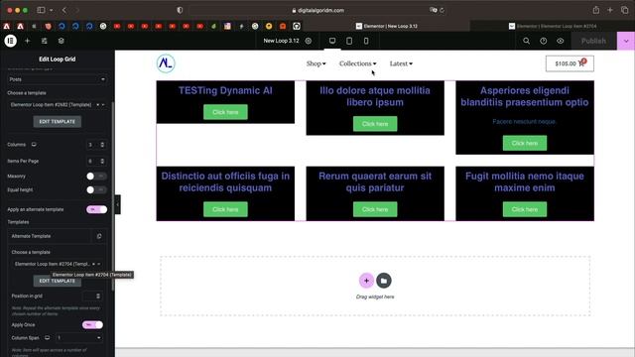Click the translate icon in address bar
This screenshot has height=357, width=635.
[x=433, y=10]
